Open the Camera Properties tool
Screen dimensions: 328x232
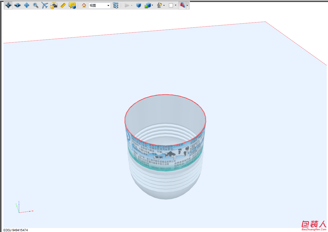pos(54,5)
